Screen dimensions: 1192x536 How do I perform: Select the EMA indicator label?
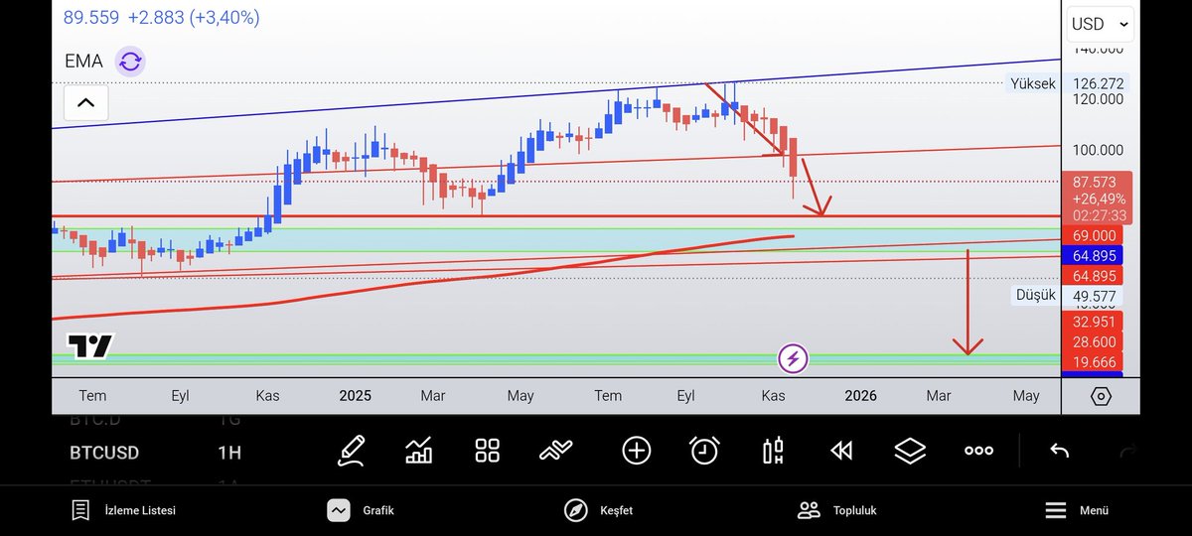tap(83, 62)
